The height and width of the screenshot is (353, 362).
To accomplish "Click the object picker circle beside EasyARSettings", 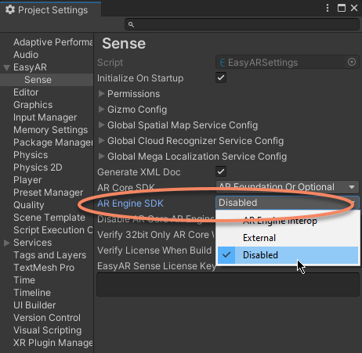I will click(352, 62).
